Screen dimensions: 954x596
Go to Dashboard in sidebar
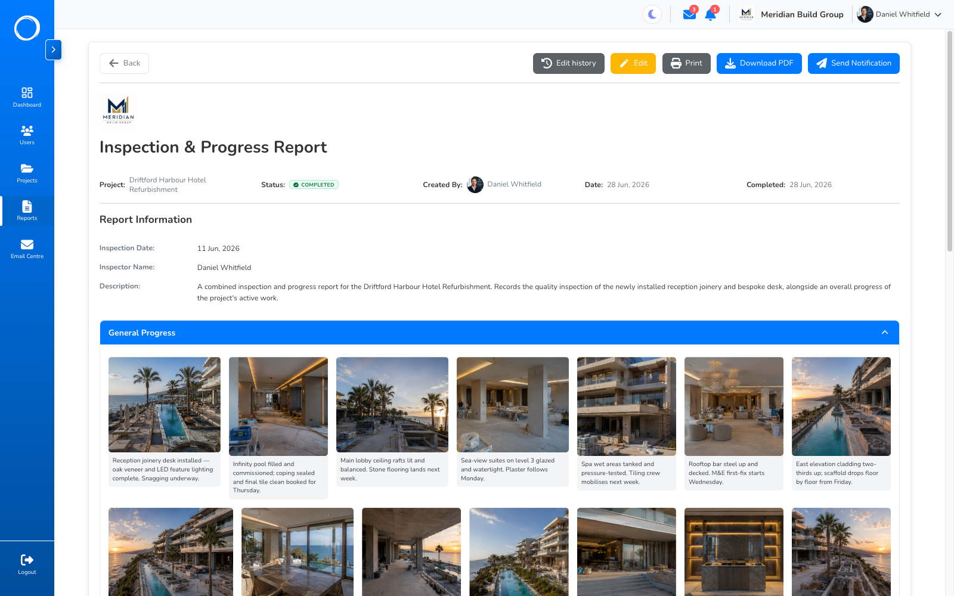pyautogui.click(x=27, y=98)
